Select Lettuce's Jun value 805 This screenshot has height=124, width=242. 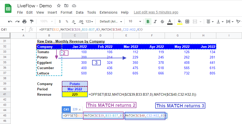click(203, 73)
